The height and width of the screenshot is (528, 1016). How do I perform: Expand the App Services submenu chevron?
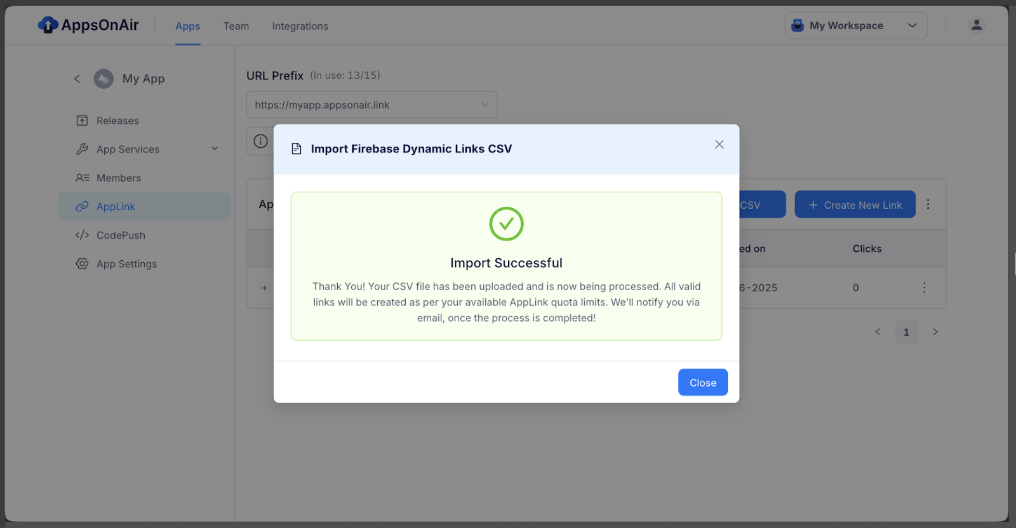pos(215,149)
